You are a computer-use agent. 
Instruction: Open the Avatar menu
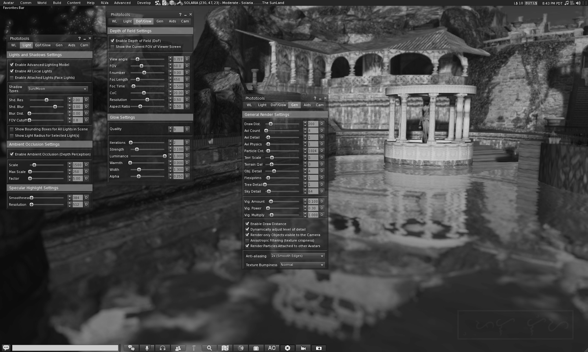click(x=8, y=3)
